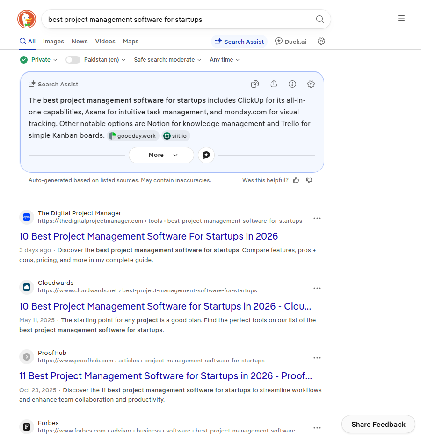Switch to the Maps tab
The image size is (421, 439).
131,42
